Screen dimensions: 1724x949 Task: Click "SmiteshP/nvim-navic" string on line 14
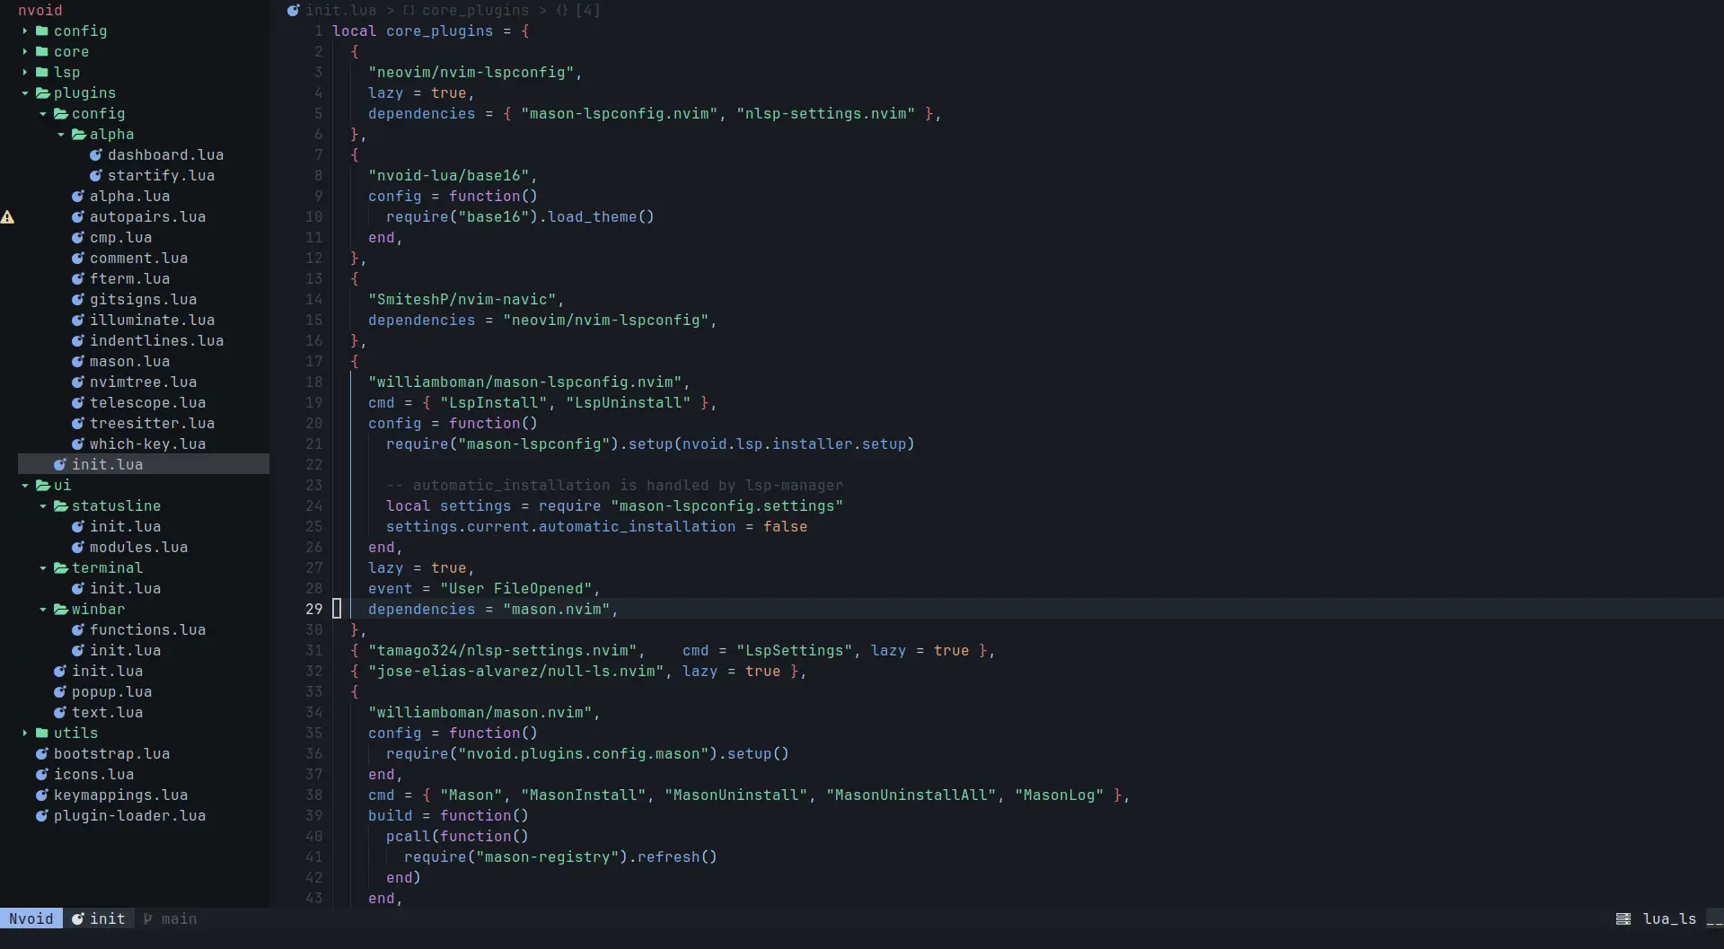pyautogui.click(x=462, y=300)
